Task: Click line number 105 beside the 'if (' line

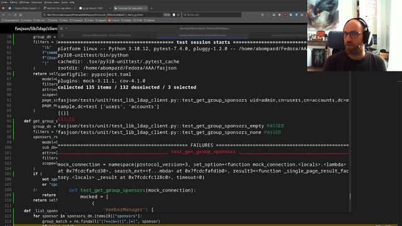Action: 8,174
